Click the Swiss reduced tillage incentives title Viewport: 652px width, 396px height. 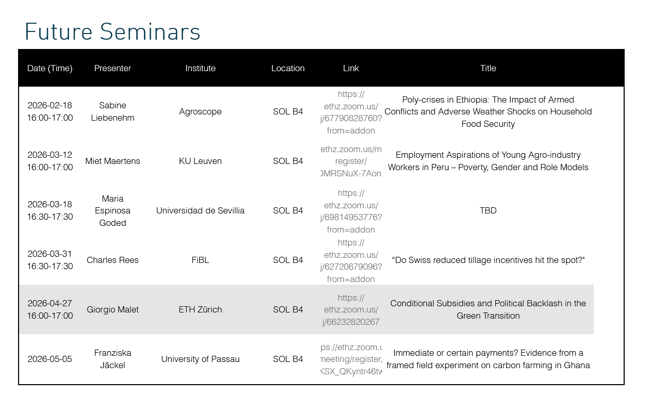coord(488,260)
